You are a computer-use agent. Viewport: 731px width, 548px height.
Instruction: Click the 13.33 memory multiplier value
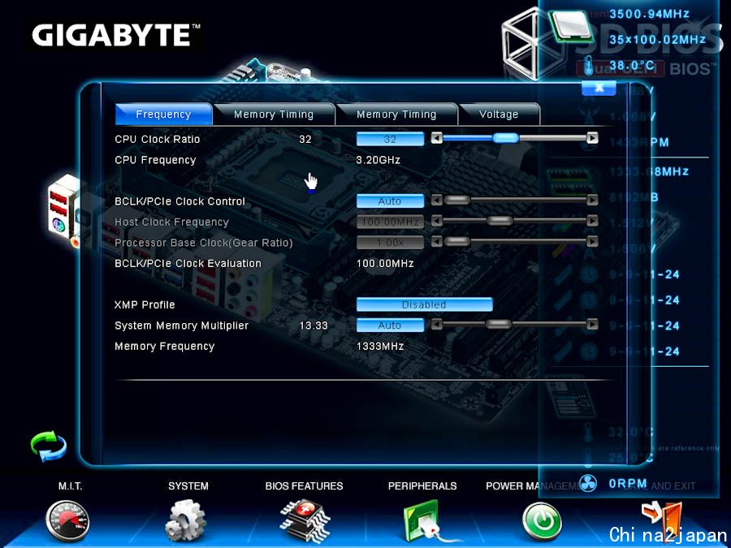pyautogui.click(x=314, y=326)
